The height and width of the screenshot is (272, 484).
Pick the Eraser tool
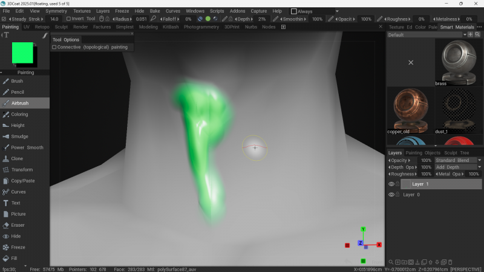[x=18, y=225]
